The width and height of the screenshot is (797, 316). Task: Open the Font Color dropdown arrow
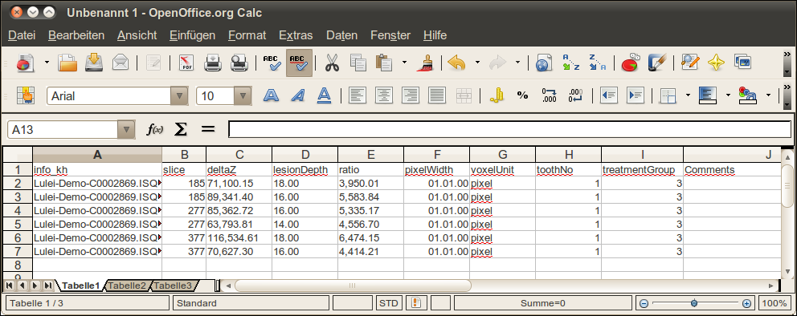[768, 95]
